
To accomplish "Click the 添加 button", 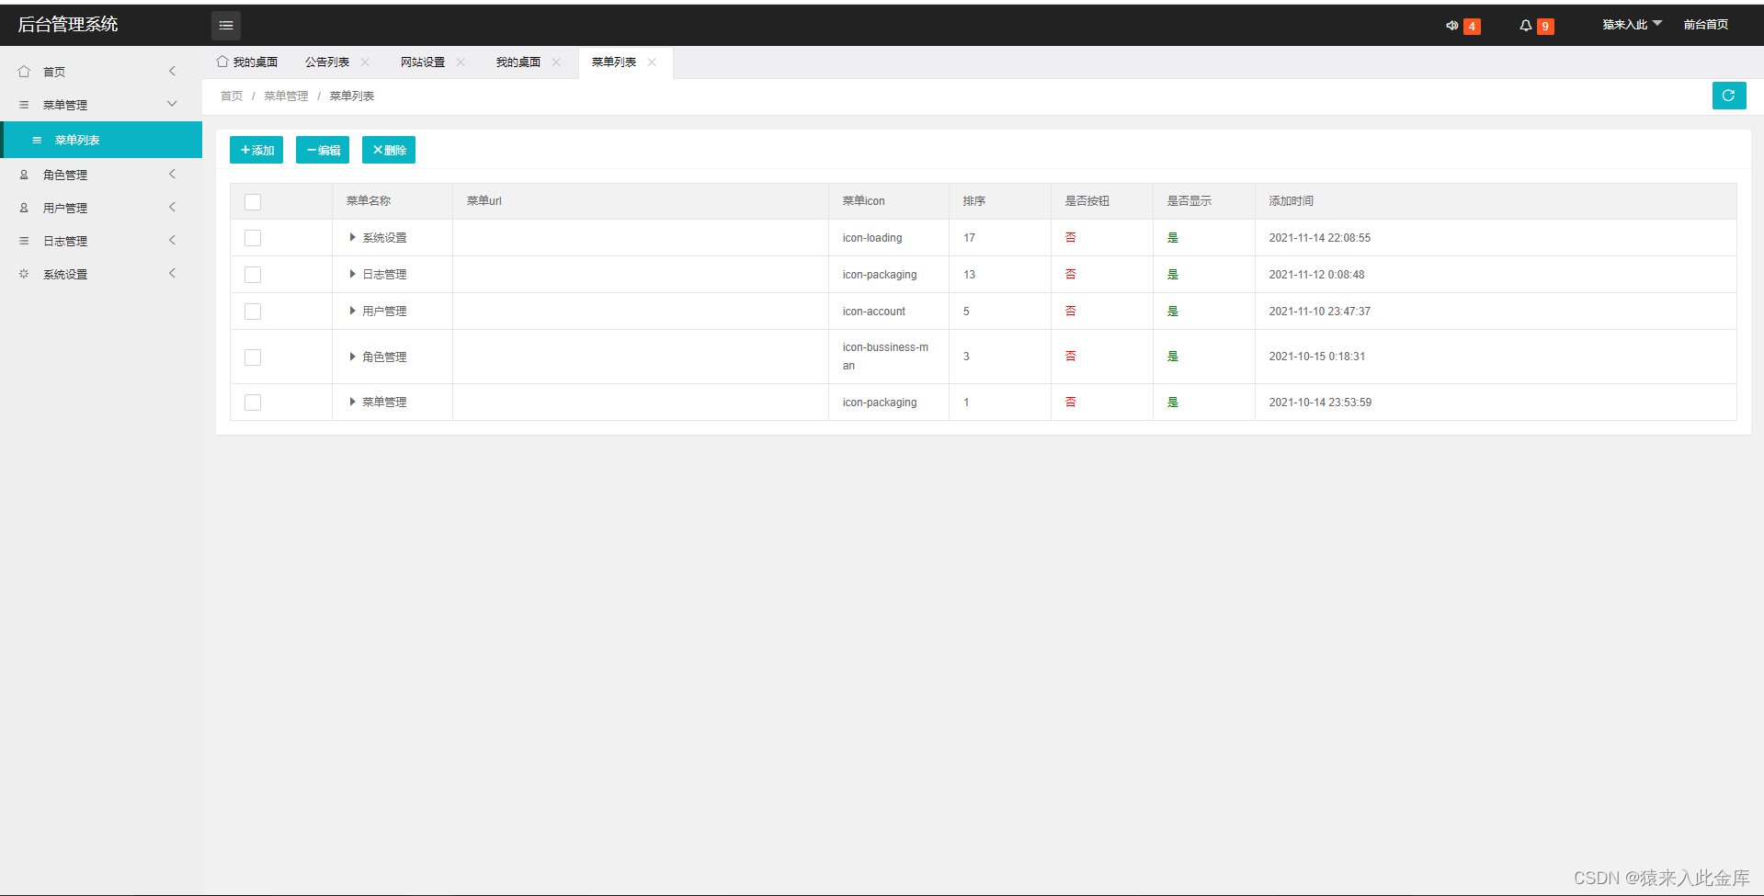I will [x=256, y=149].
